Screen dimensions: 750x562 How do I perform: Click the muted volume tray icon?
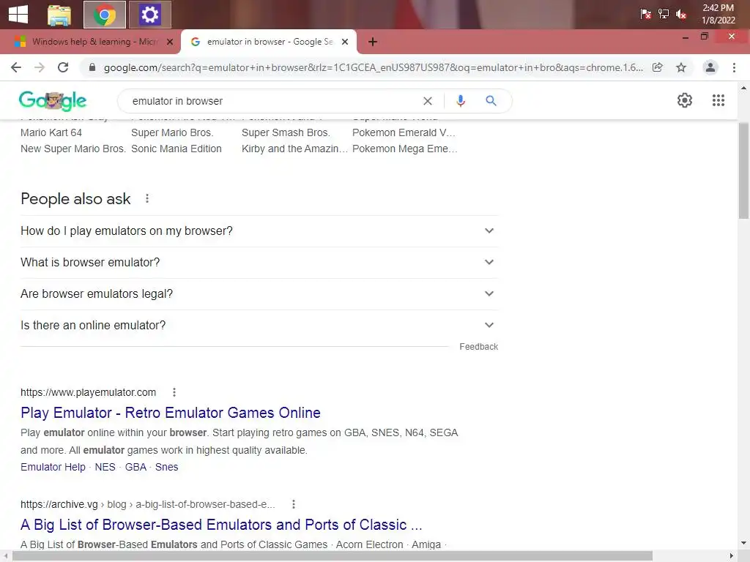(681, 14)
